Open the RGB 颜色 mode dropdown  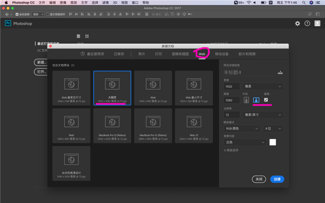click(x=242, y=128)
